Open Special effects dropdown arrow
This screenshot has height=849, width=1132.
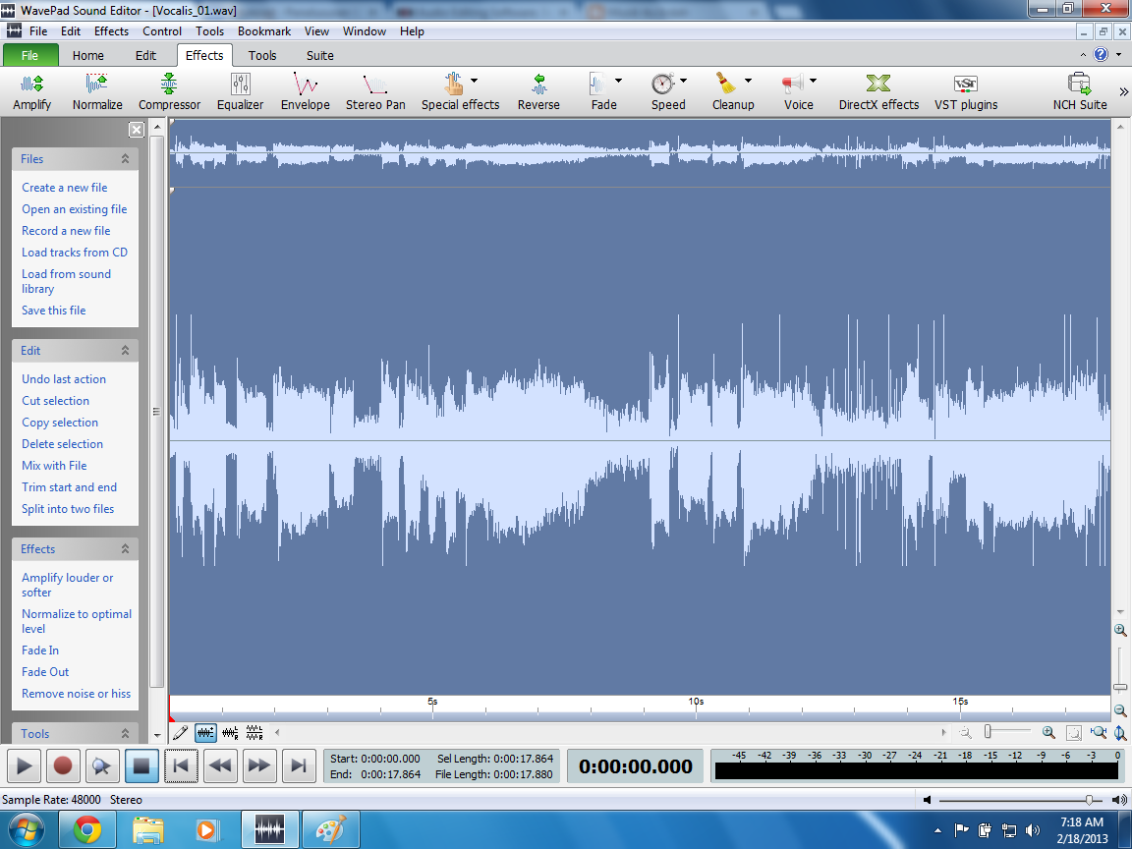[475, 81]
